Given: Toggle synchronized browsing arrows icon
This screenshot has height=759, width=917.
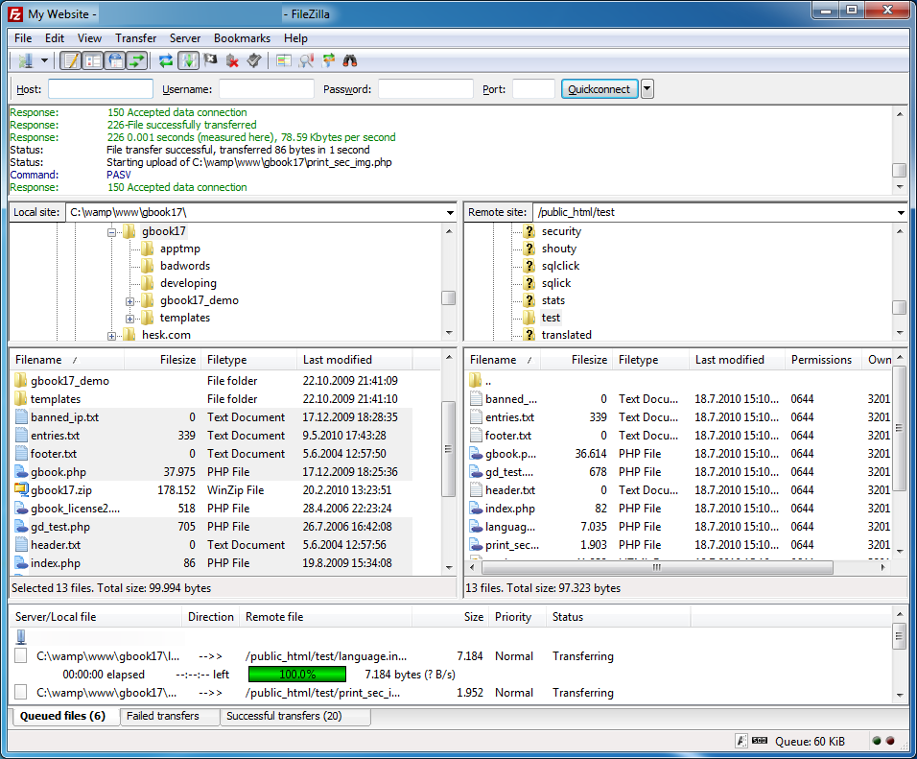Looking at the screenshot, I should click(x=328, y=60).
